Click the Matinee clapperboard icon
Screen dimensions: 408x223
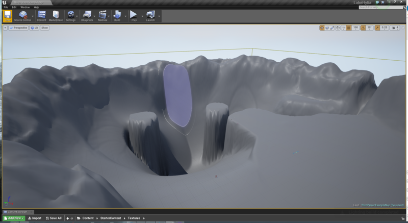pyautogui.click(x=103, y=15)
